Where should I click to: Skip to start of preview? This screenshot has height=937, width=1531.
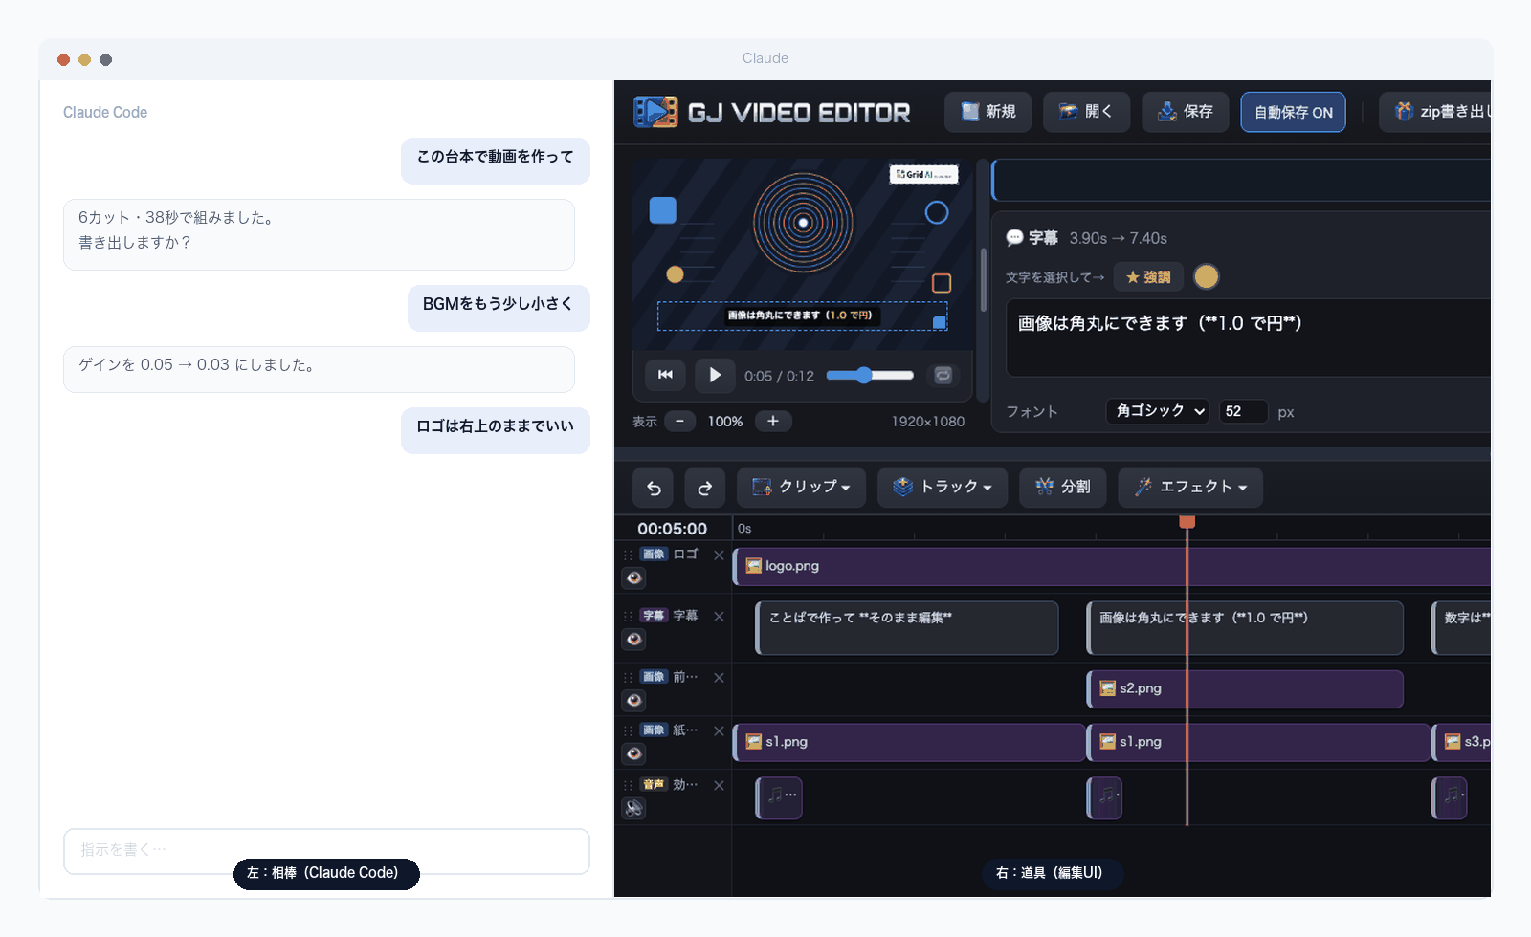(x=665, y=375)
